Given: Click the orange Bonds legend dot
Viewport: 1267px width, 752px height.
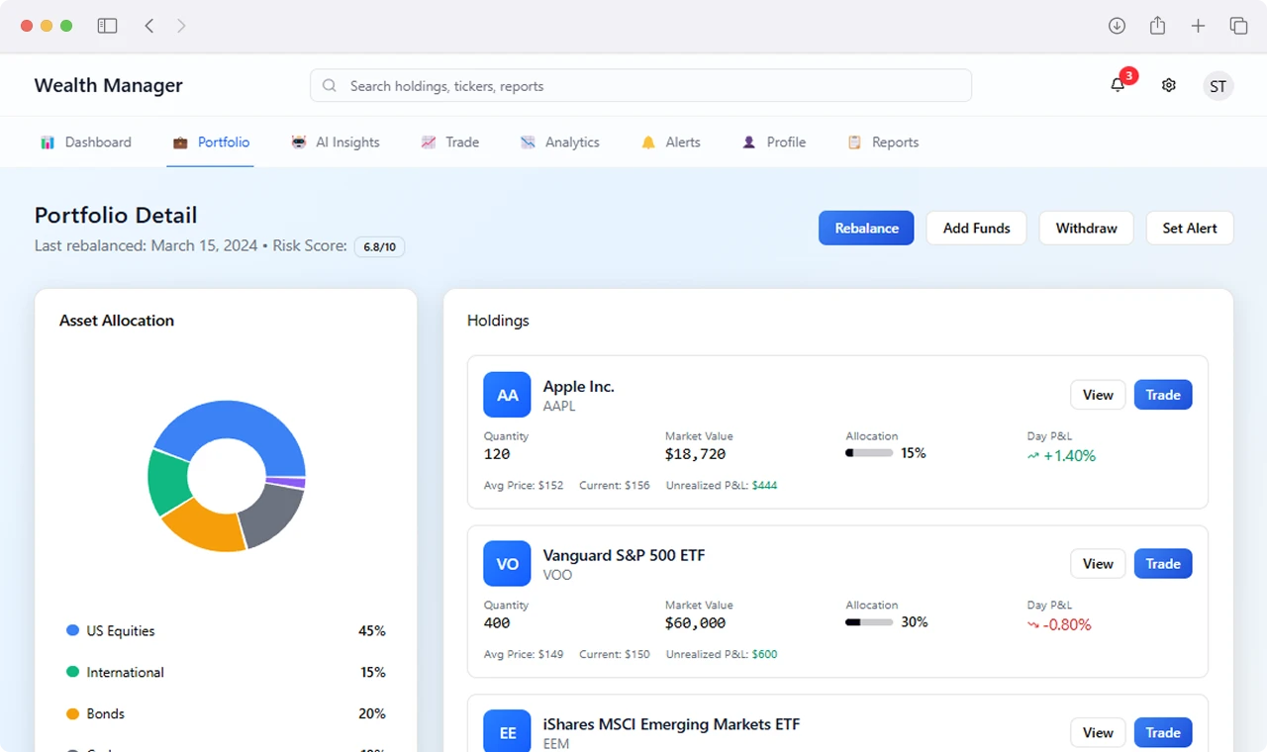Looking at the screenshot, I should tap(72, 713).
